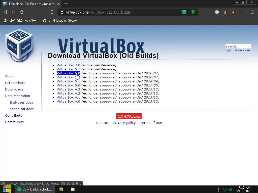The image size is (258, 193).
Task: Open the profile avatar icon
Action: pos(225,12)
